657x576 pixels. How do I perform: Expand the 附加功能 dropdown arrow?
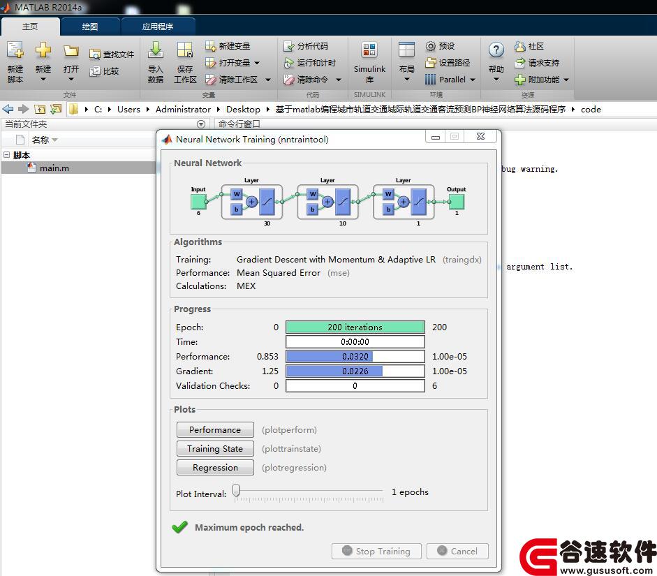(566, 80)
